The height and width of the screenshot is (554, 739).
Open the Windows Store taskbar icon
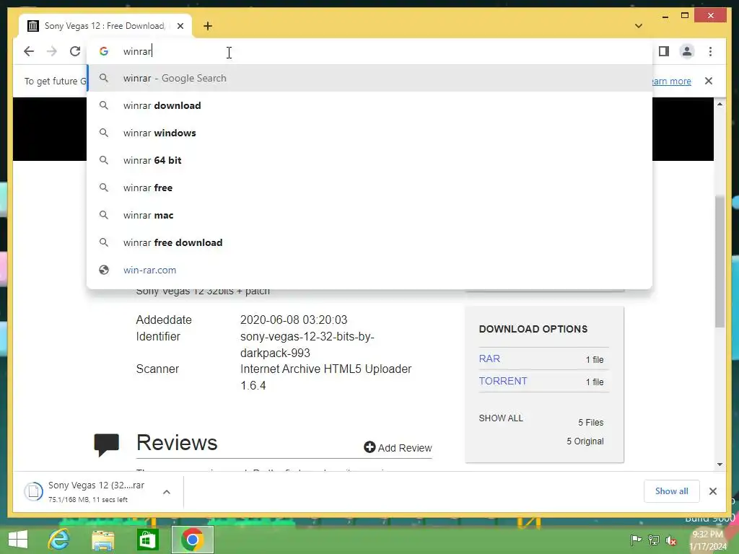pos(147,540)
